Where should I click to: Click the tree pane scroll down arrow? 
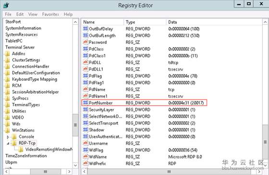click(75, 165)
